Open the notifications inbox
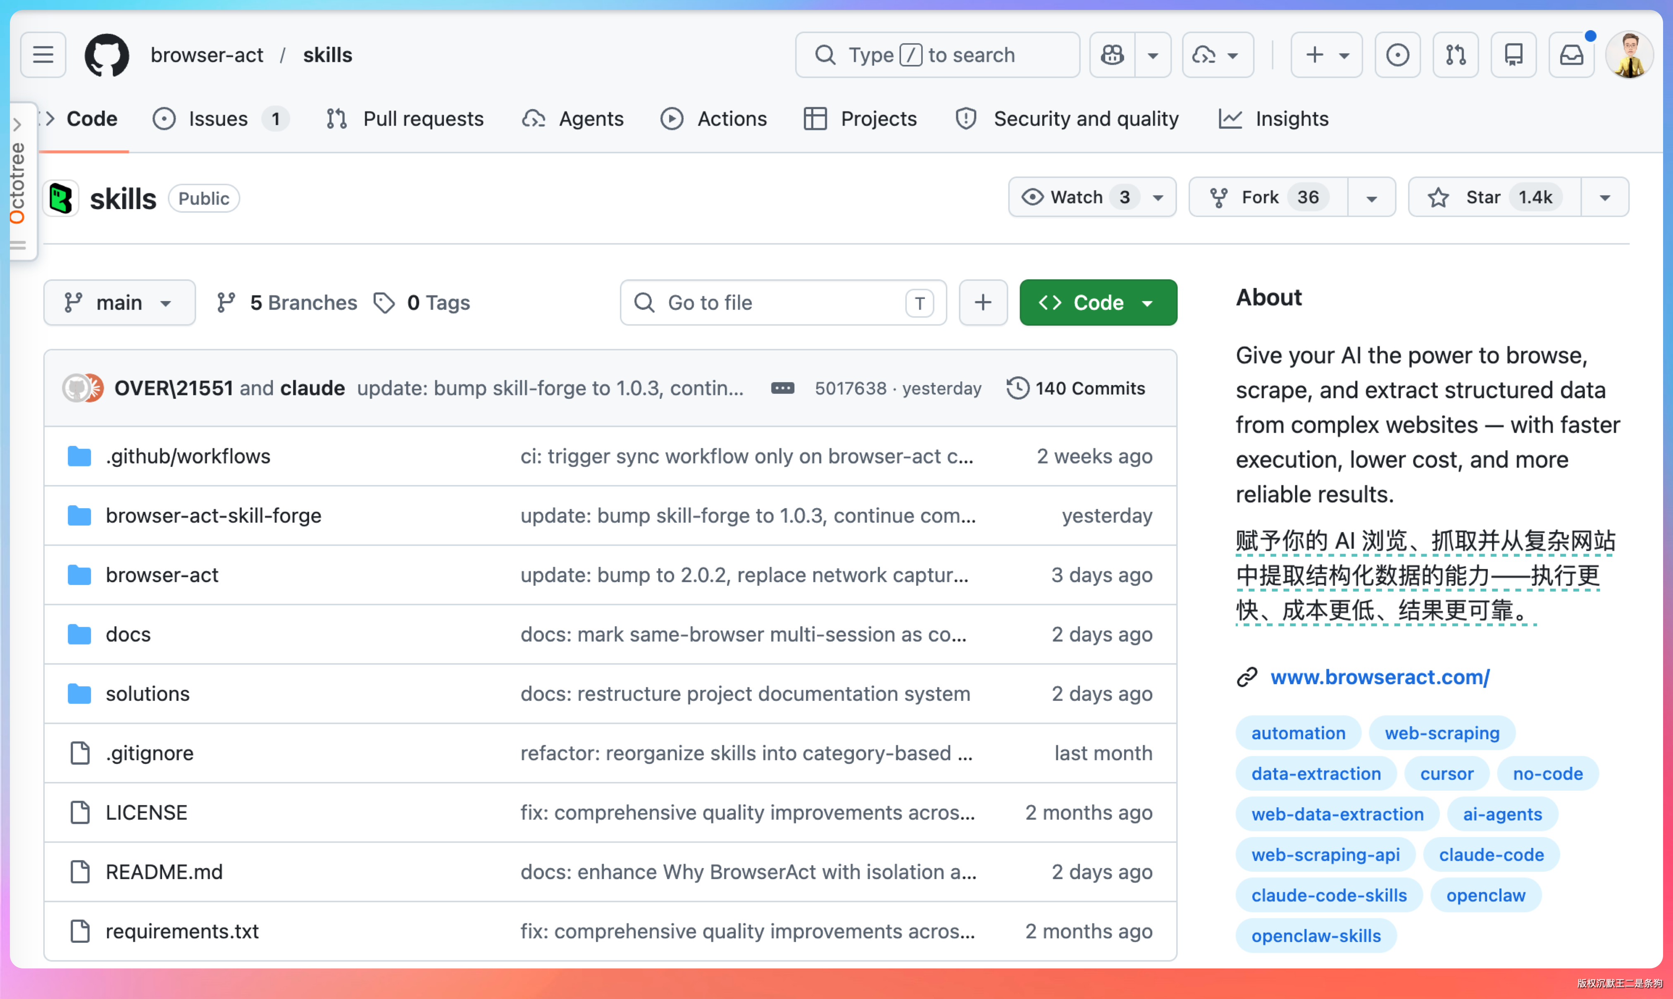The image size is (1673, 999). (1571, 55)
